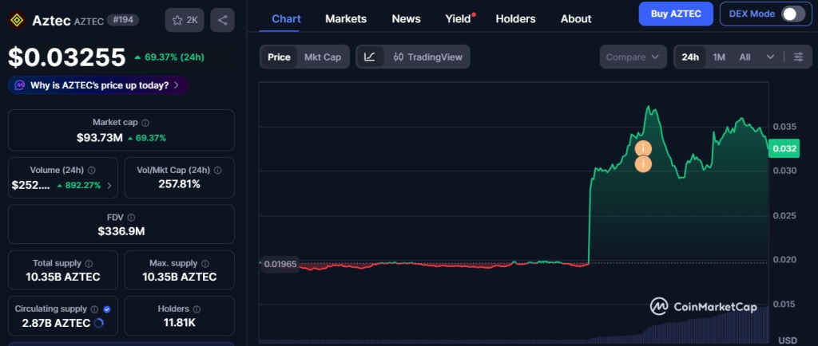Switch to the Holders tab
Screen dimensions: 818x346
click(515, 18)
